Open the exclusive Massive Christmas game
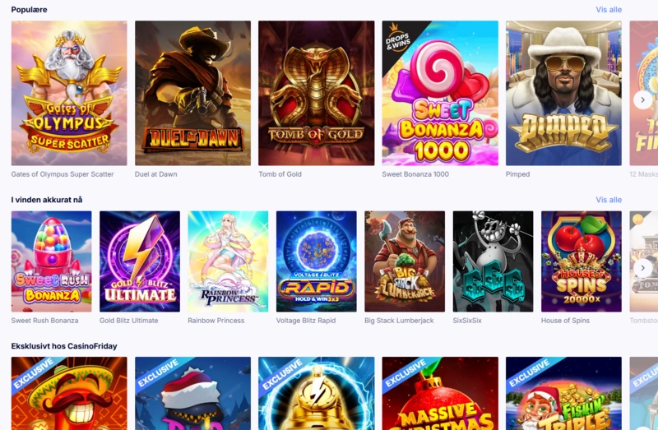658x430 pixels. pos(440,394)
